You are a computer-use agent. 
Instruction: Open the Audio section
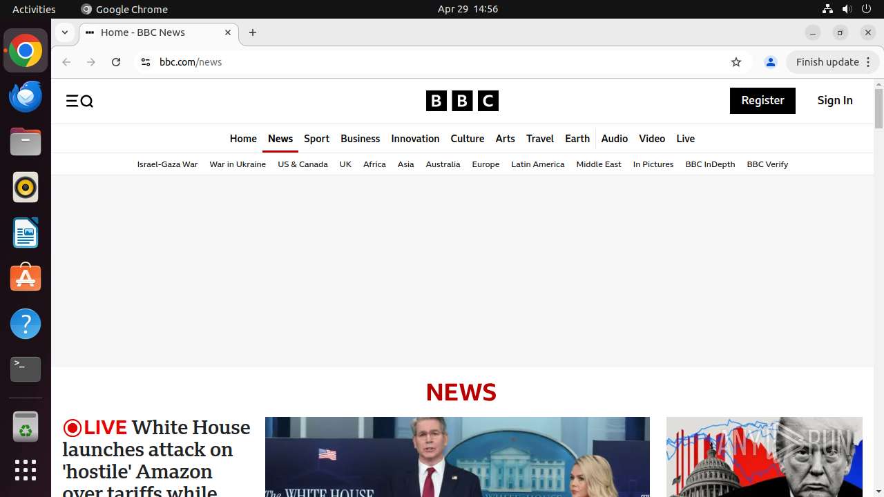pyautogui.click(x=614, y=139)
